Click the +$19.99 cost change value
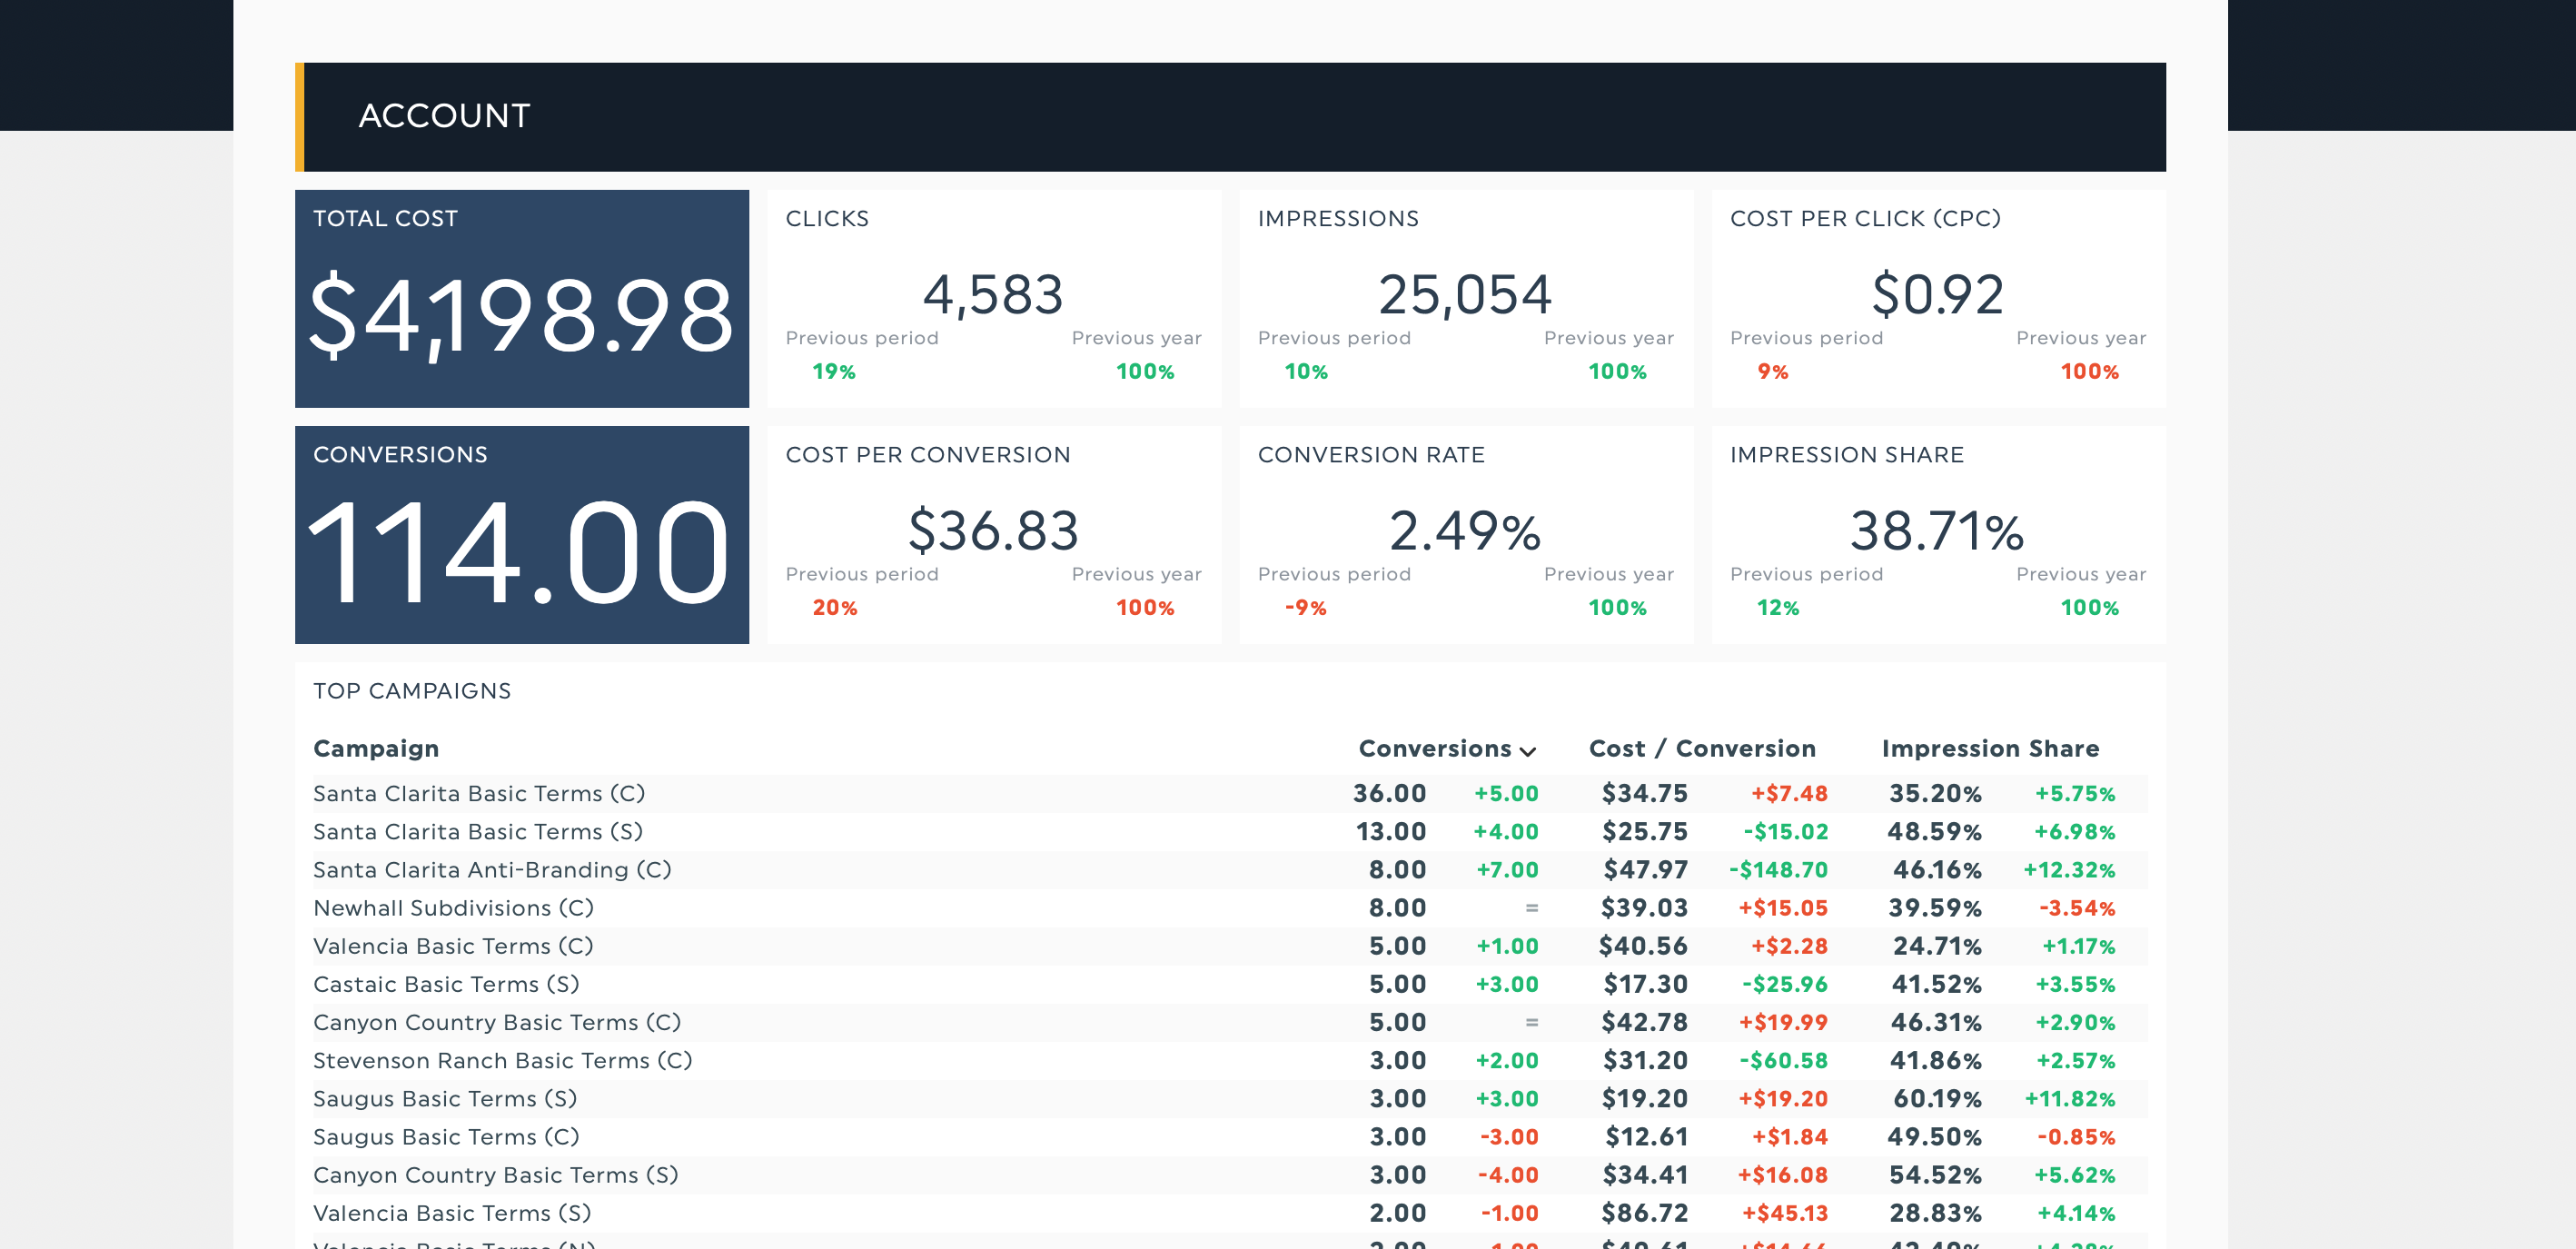Screen dimensions: 2576x1249 click(x=1783, y=1022)
